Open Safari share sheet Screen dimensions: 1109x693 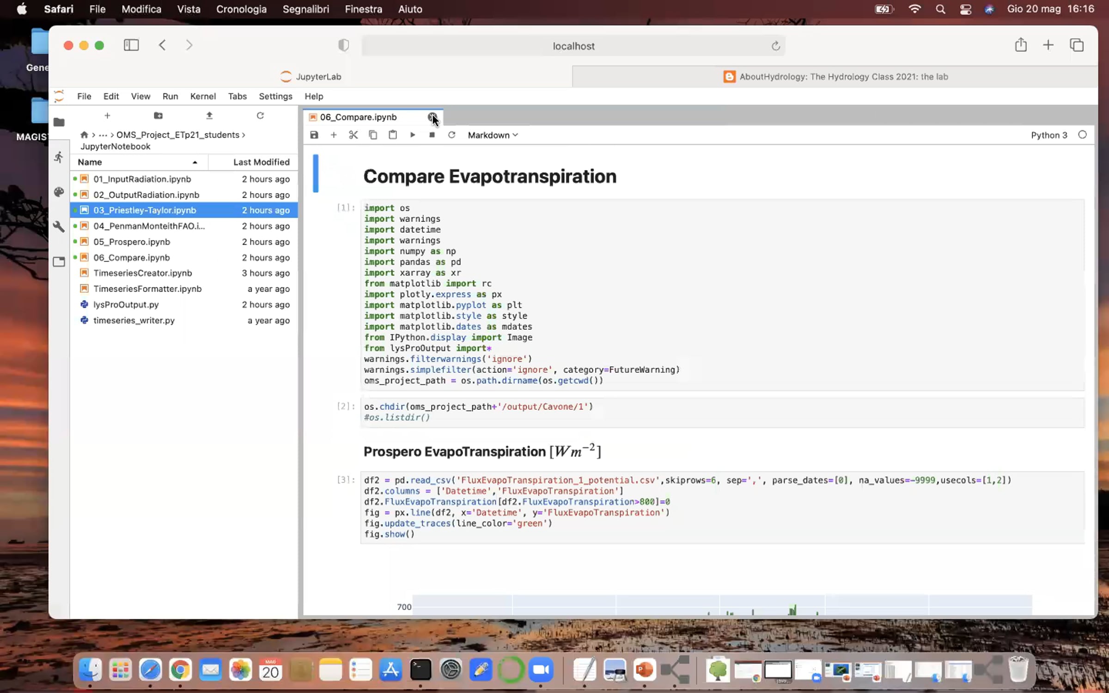(x=1021, y=45)
